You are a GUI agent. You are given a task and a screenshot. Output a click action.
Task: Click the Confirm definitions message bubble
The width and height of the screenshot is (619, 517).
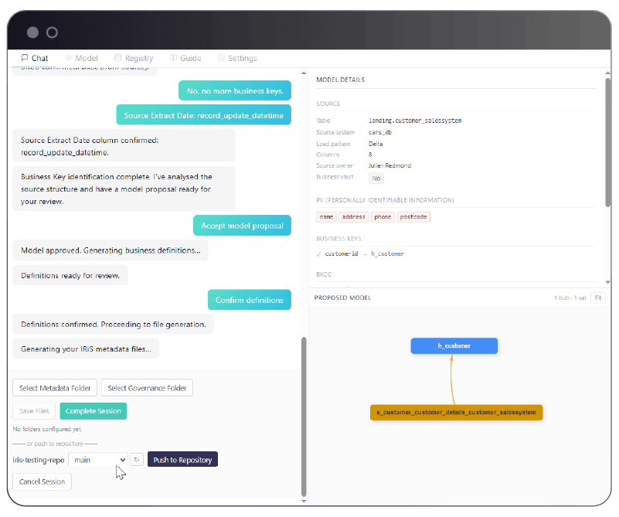coord(250,300)
